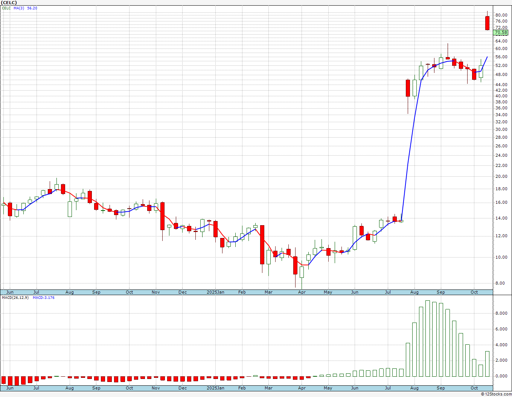Click Nov on the price chart time axis

[x=156, y=292]
